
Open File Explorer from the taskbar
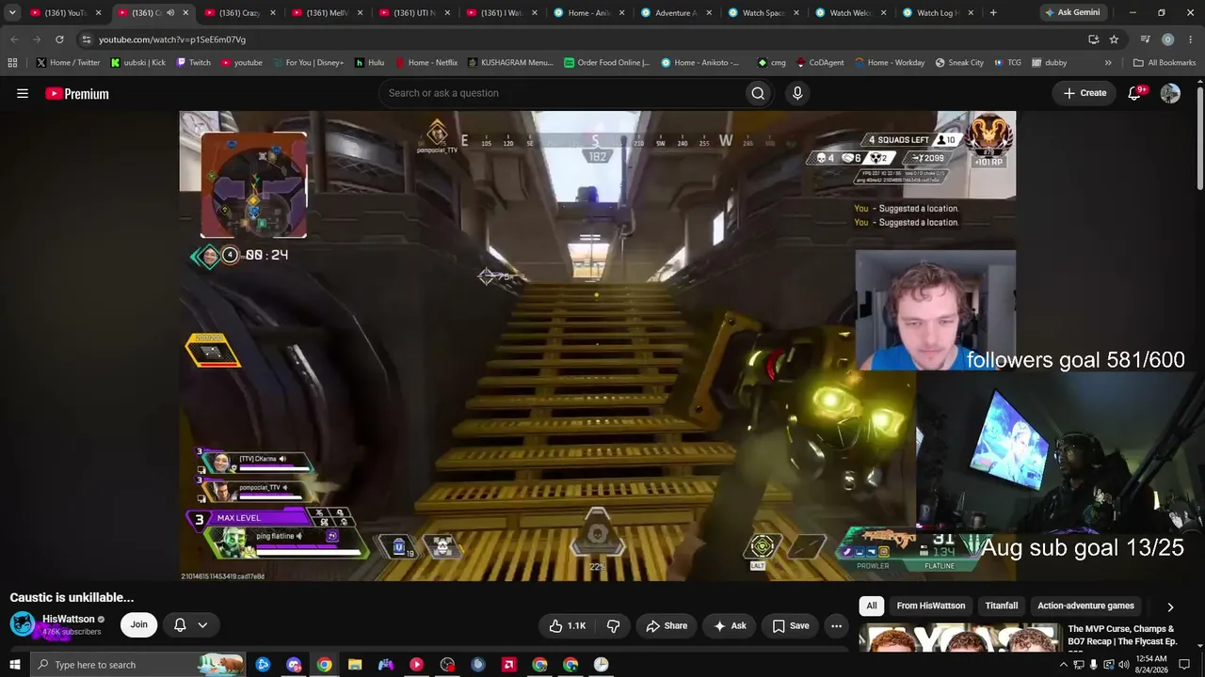(x=355, y=665)
